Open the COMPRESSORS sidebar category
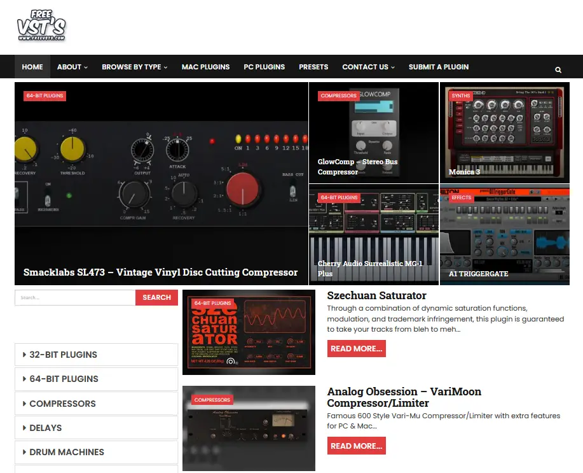 pos(96,404)
